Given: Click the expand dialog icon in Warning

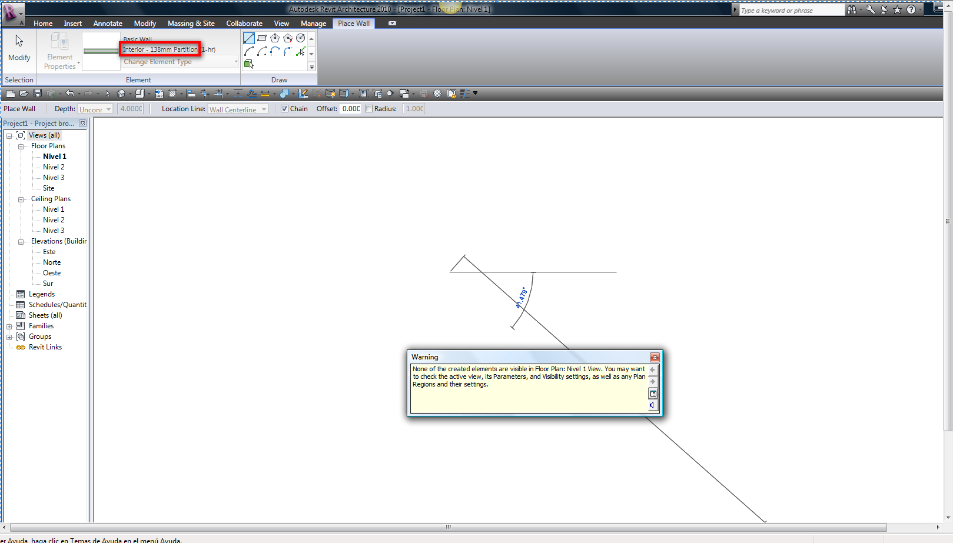Looking at the screenshot, I should click(653, 394).
